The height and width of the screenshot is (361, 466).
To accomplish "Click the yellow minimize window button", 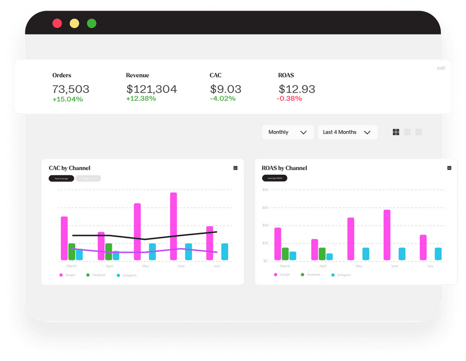I will [74, 23].
